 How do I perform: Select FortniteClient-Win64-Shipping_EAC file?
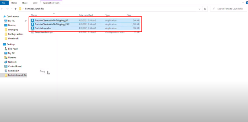52,24
